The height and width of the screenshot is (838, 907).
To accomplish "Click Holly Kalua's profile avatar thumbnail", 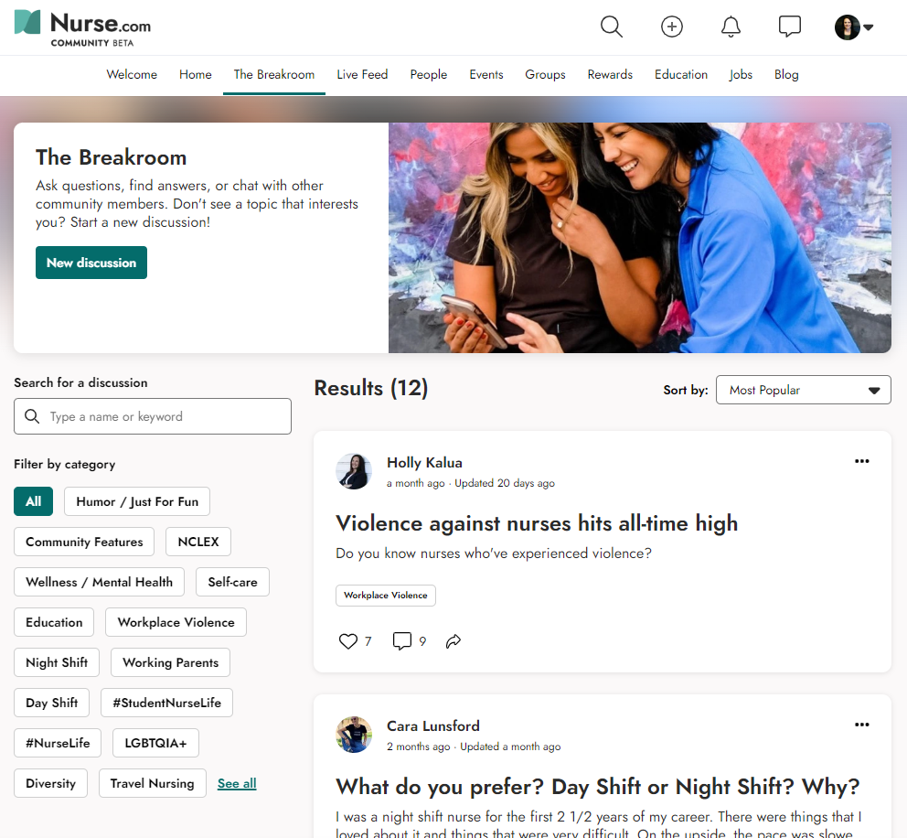I will 354,471.
